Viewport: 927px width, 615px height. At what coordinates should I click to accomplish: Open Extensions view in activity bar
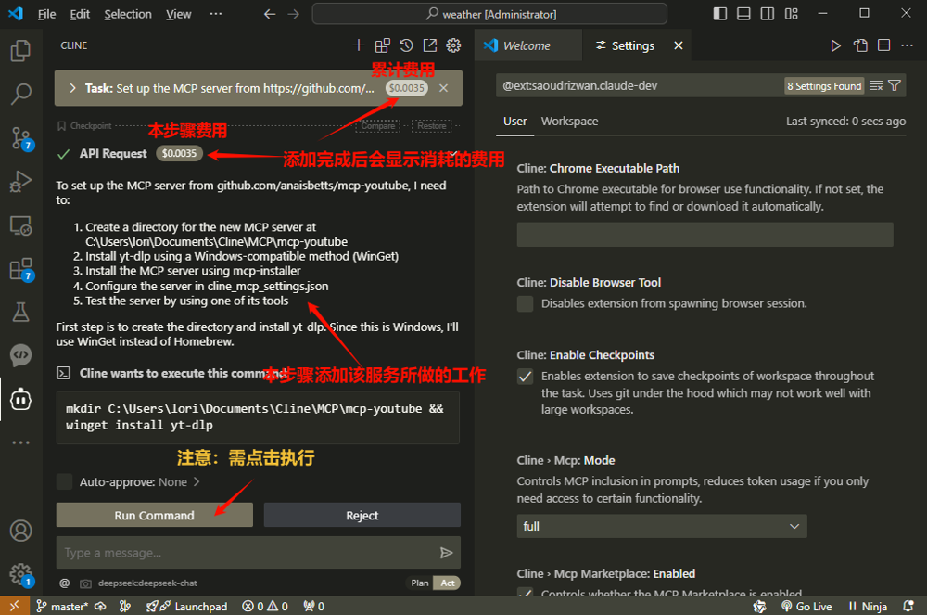click(20, 269)
